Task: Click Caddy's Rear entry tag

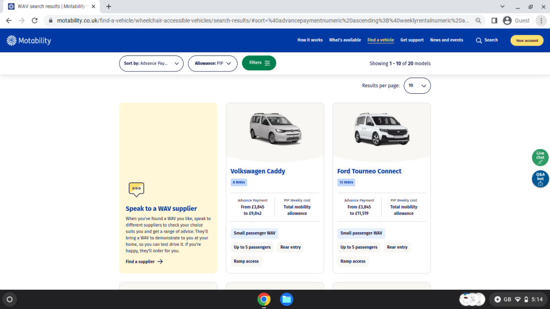Action: tap(290, 247)
